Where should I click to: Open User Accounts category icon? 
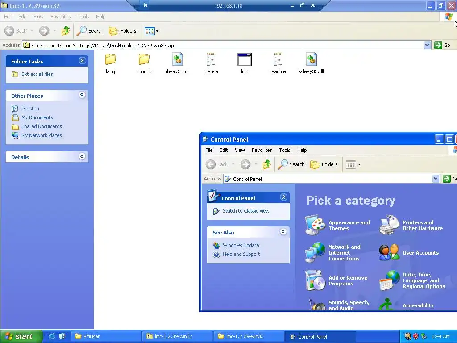point(389,253)
